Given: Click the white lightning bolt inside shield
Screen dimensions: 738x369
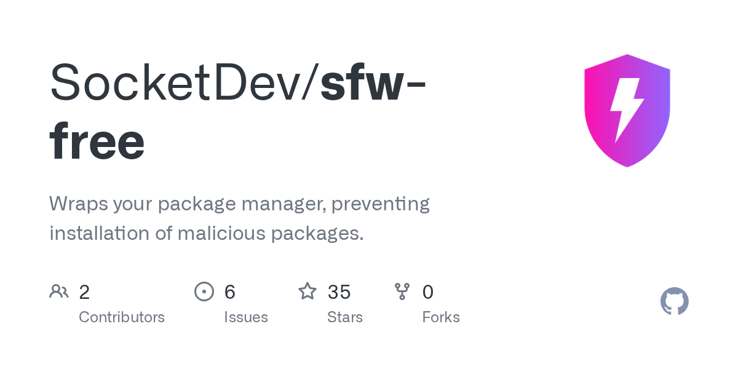Looking at the screenshot, I should pos(627,109).
